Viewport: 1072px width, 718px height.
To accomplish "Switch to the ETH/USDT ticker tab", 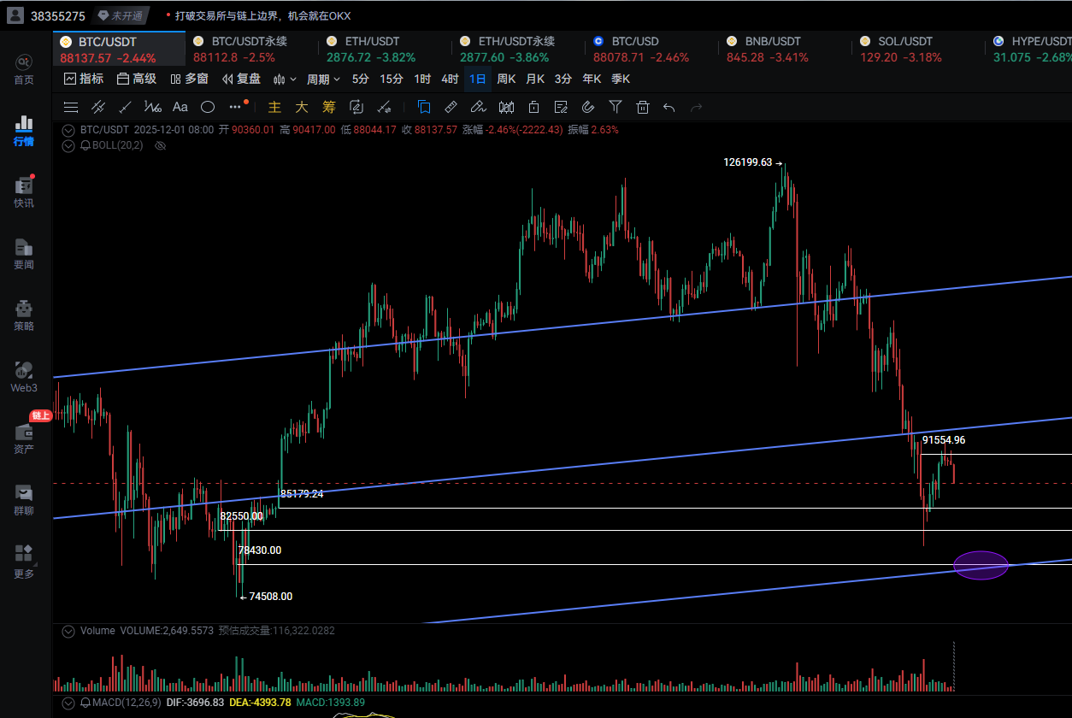I will coord(371,49).
